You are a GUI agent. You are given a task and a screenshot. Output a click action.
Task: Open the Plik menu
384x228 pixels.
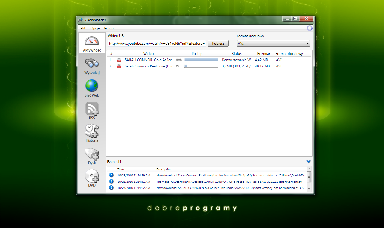[83, 28]
